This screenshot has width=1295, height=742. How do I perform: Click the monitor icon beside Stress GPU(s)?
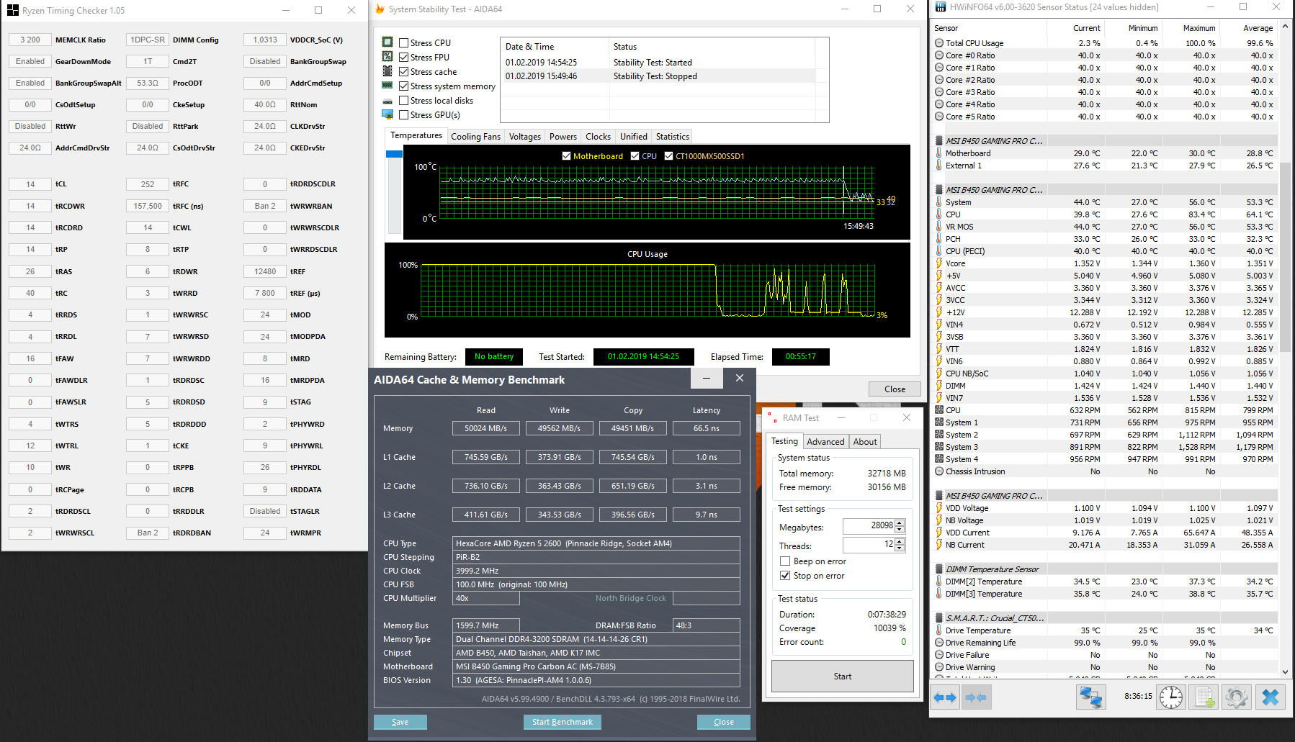point(387,114)
